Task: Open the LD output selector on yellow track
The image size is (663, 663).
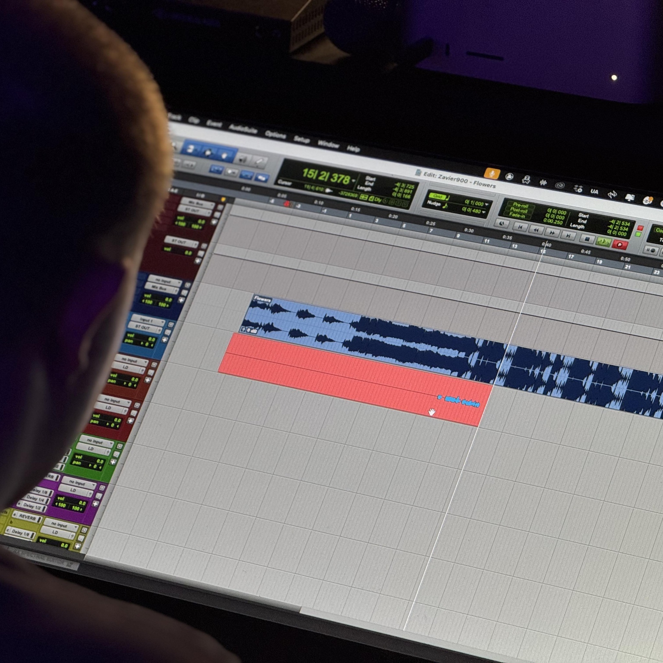Action: coord(57,533)
